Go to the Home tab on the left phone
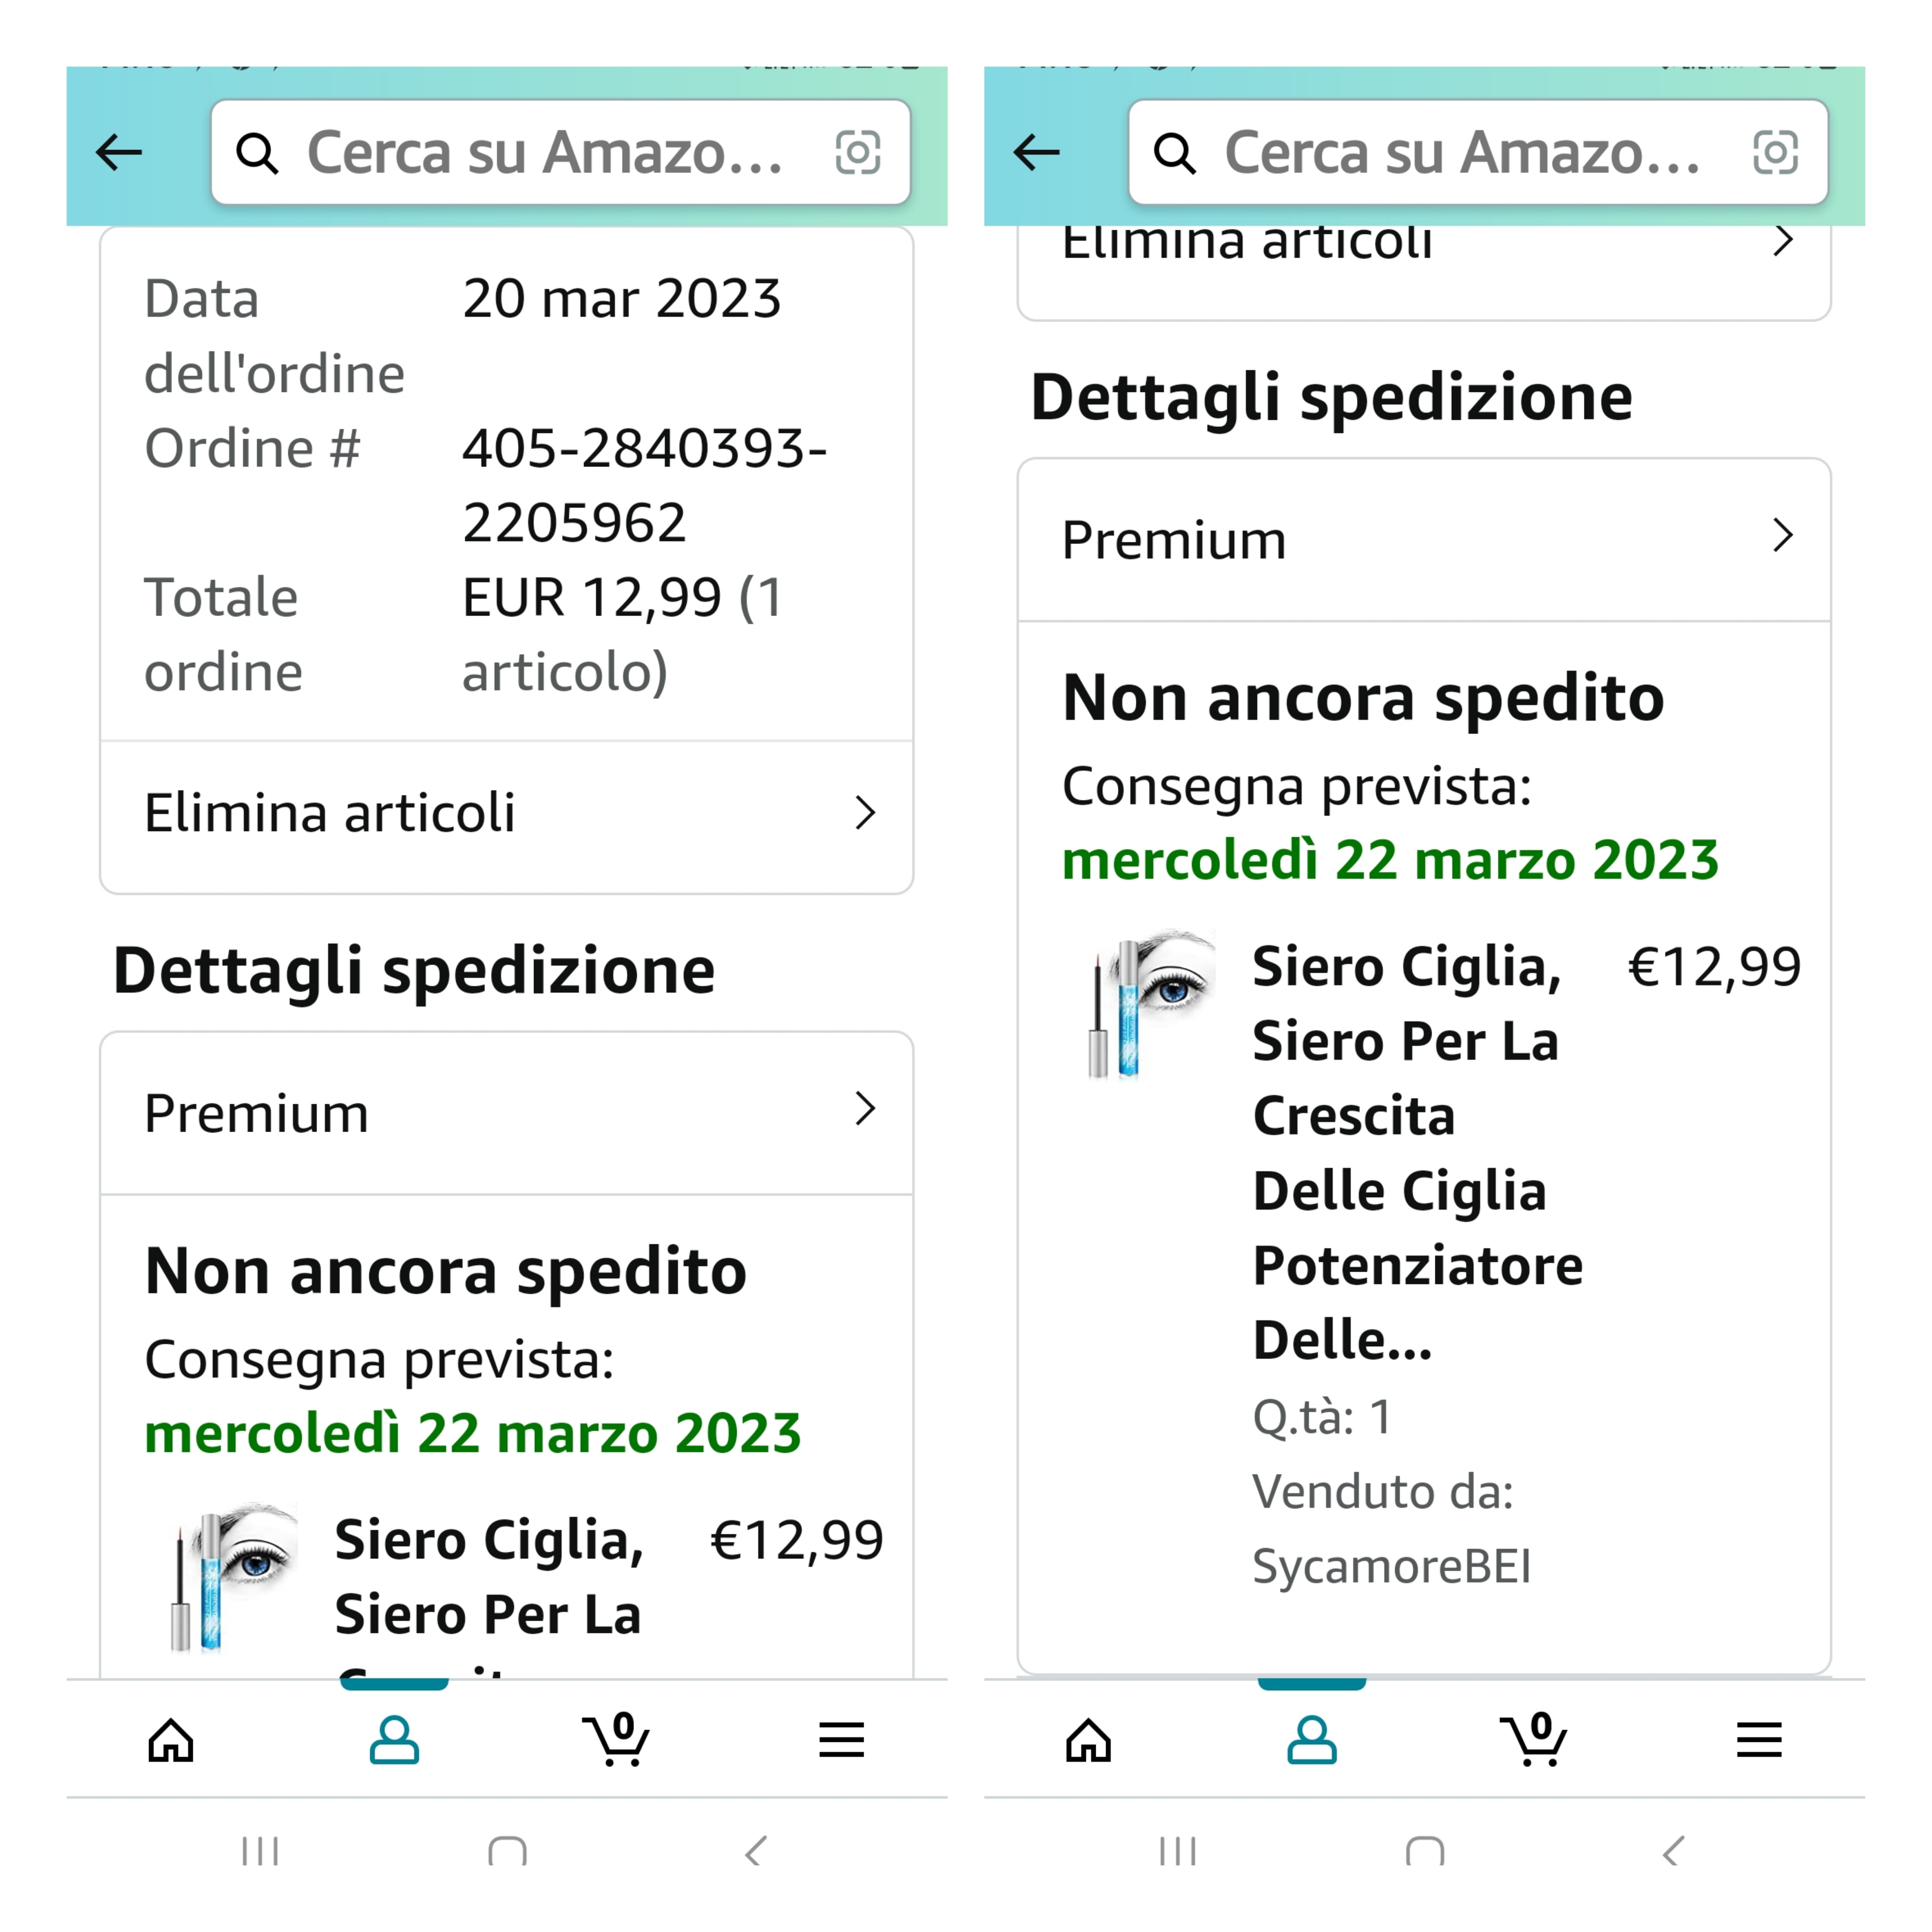This screenshot has width=1932, height=1932. (171, 1740)
